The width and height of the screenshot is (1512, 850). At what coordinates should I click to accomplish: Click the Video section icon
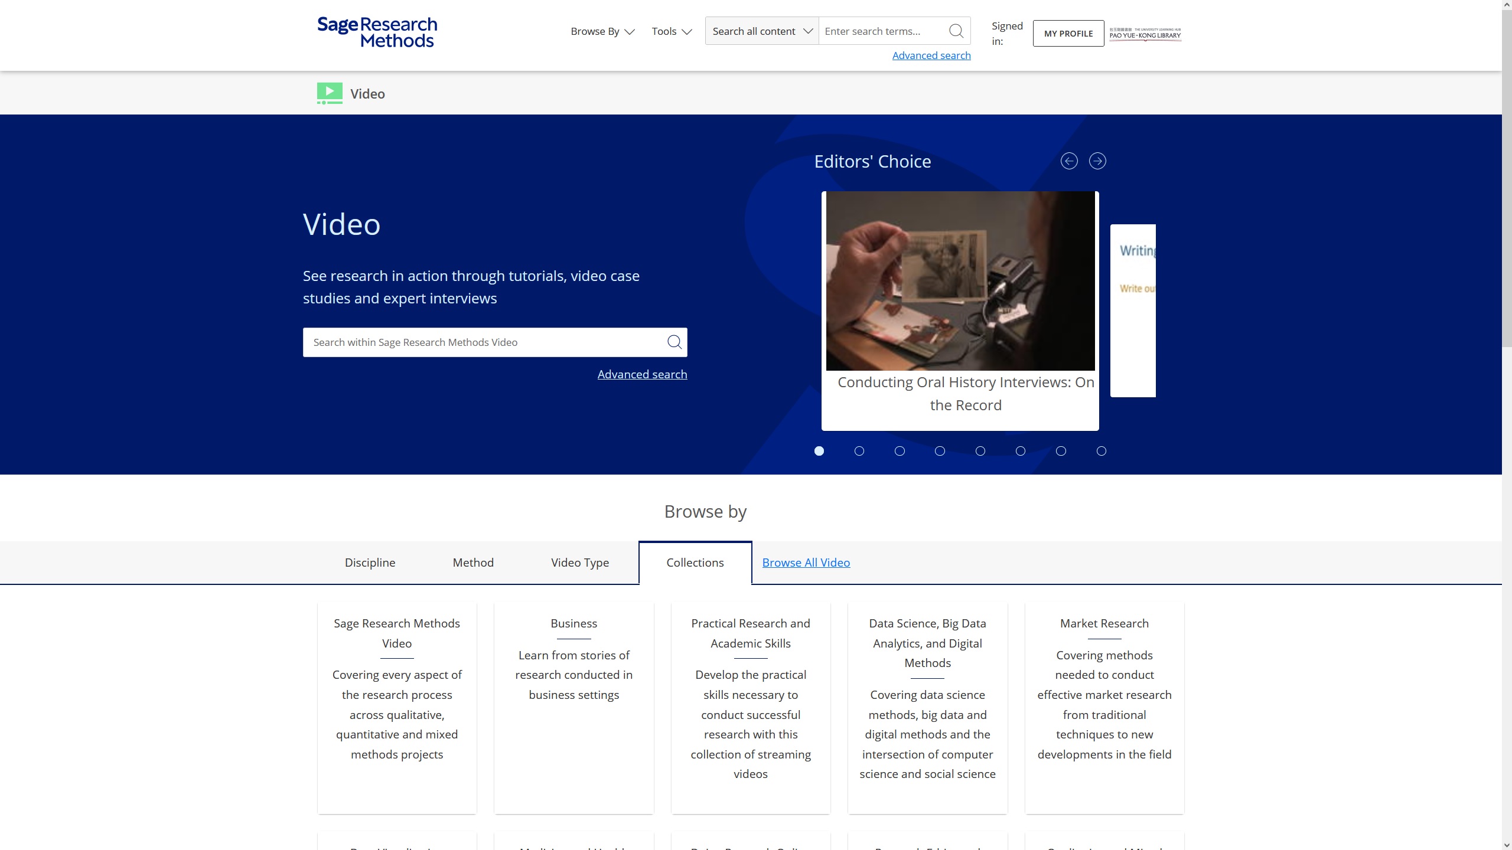coord(330,92)
